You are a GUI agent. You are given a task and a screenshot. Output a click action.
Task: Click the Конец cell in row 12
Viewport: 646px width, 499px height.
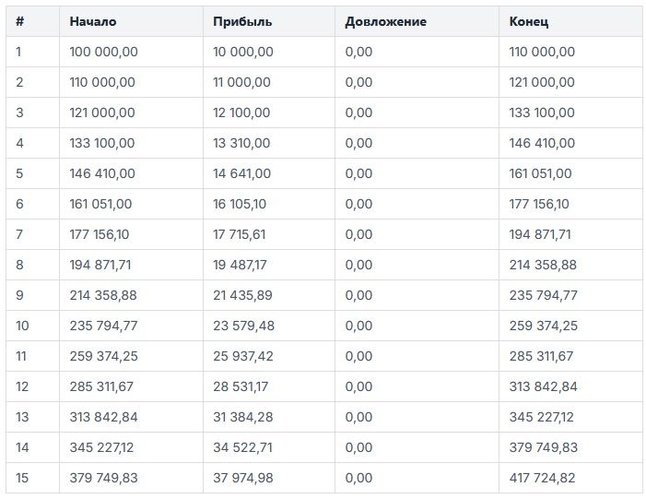point(543,386)
